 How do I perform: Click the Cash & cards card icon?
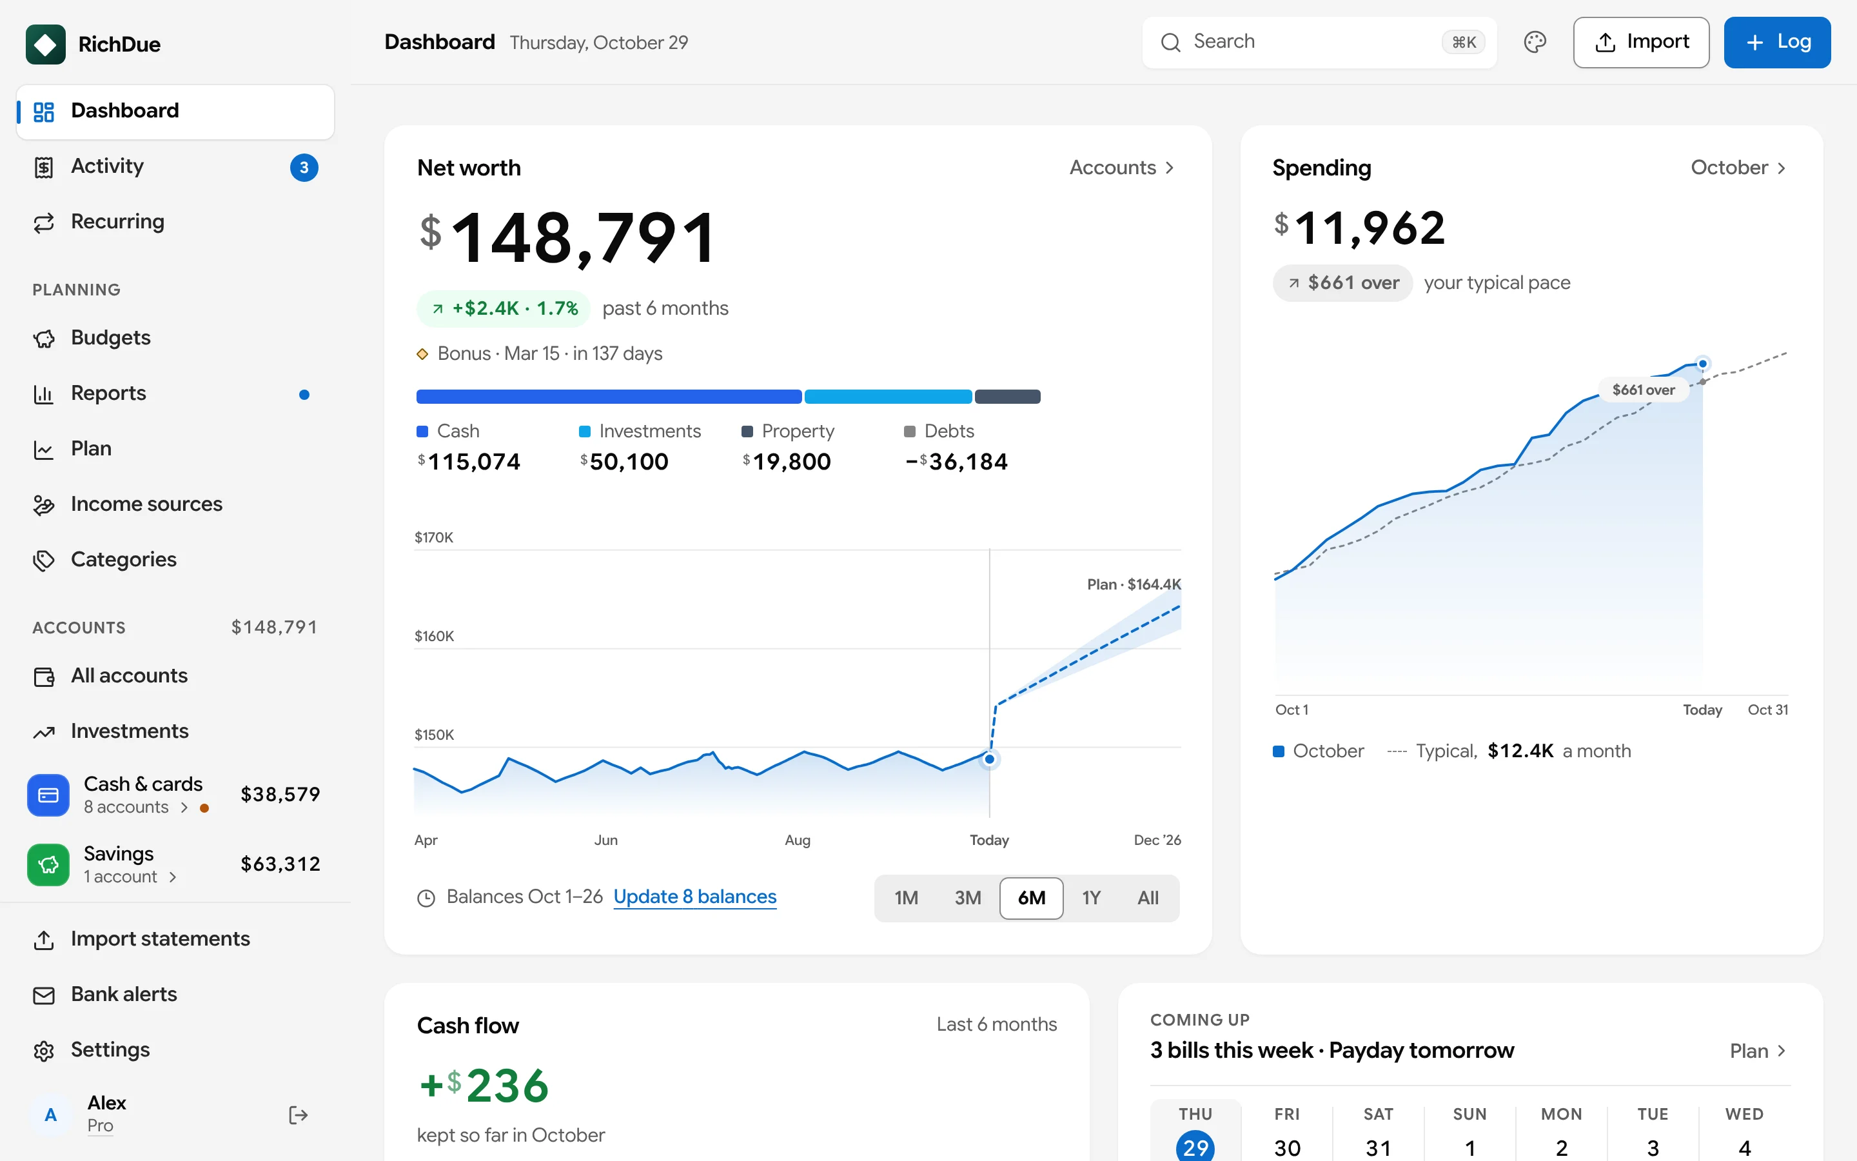[48, 795]
